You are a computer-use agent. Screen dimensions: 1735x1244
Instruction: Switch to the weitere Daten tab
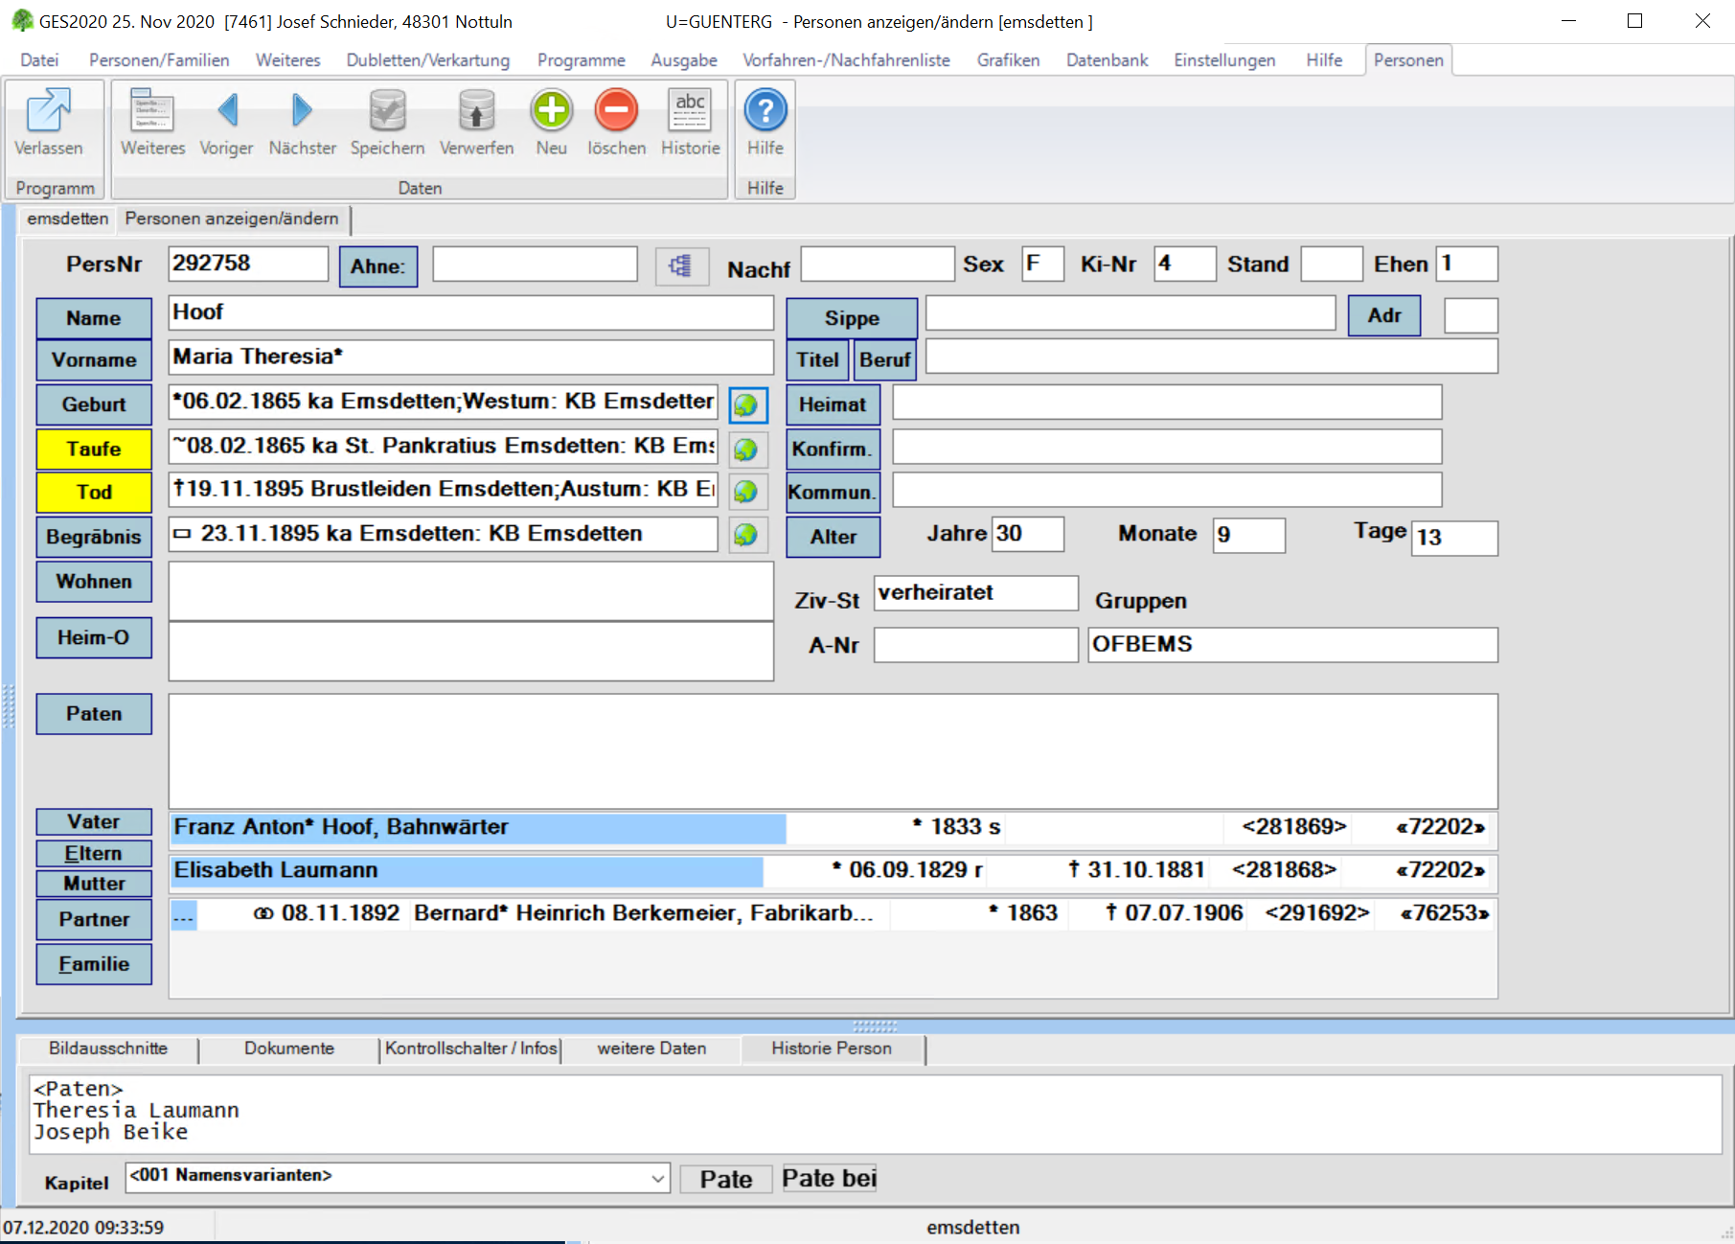pos(651,1048)
